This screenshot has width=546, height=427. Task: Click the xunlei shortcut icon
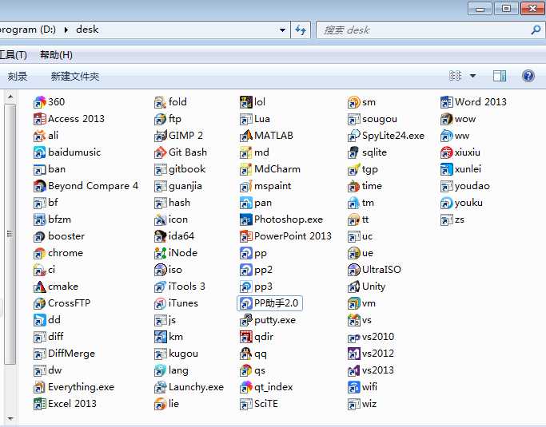click(x=446, y=169)
